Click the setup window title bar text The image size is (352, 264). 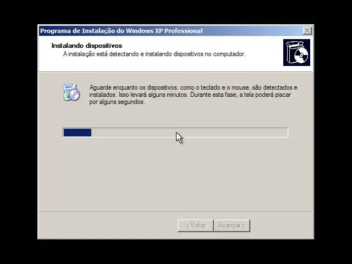click(121, 31)
